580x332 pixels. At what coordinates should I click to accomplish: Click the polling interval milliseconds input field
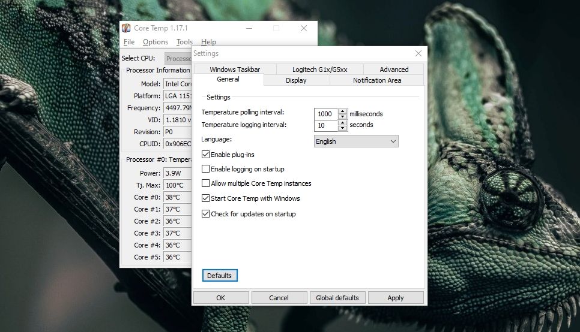[x=325, y=114]
